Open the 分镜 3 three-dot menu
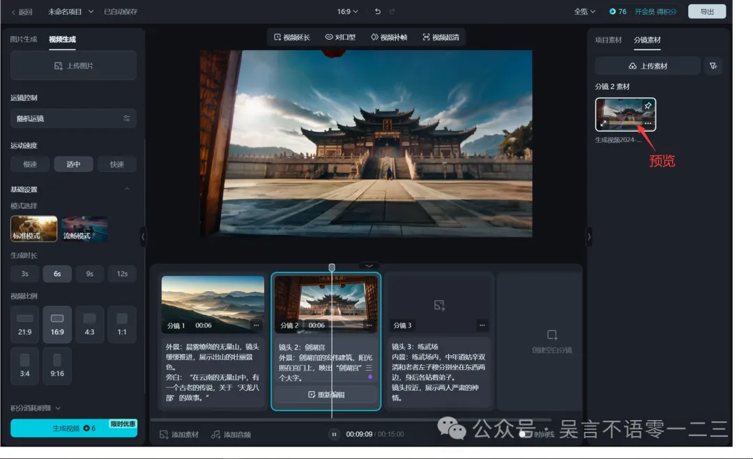This screenshot has width=753, height=459. (x=482, y=325)
